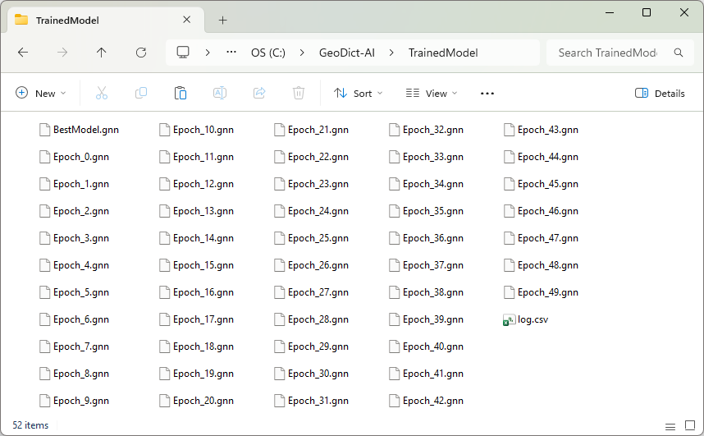Expand chevron after This PC icon

click(x=208, y=53)
